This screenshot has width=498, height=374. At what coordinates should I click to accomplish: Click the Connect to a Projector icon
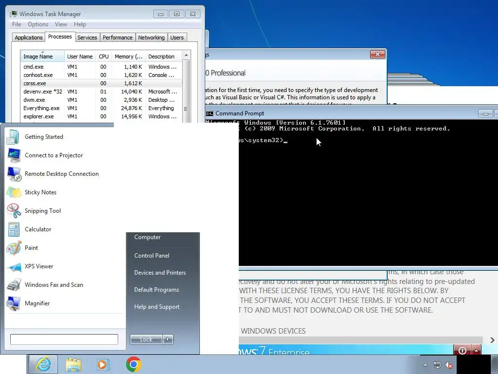(14, 155)
